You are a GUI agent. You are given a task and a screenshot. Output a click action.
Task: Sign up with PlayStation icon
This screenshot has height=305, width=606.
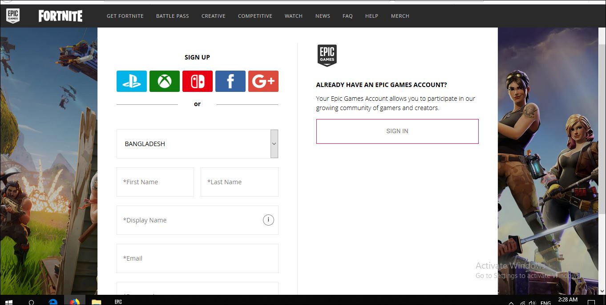(x=132, y=81)
